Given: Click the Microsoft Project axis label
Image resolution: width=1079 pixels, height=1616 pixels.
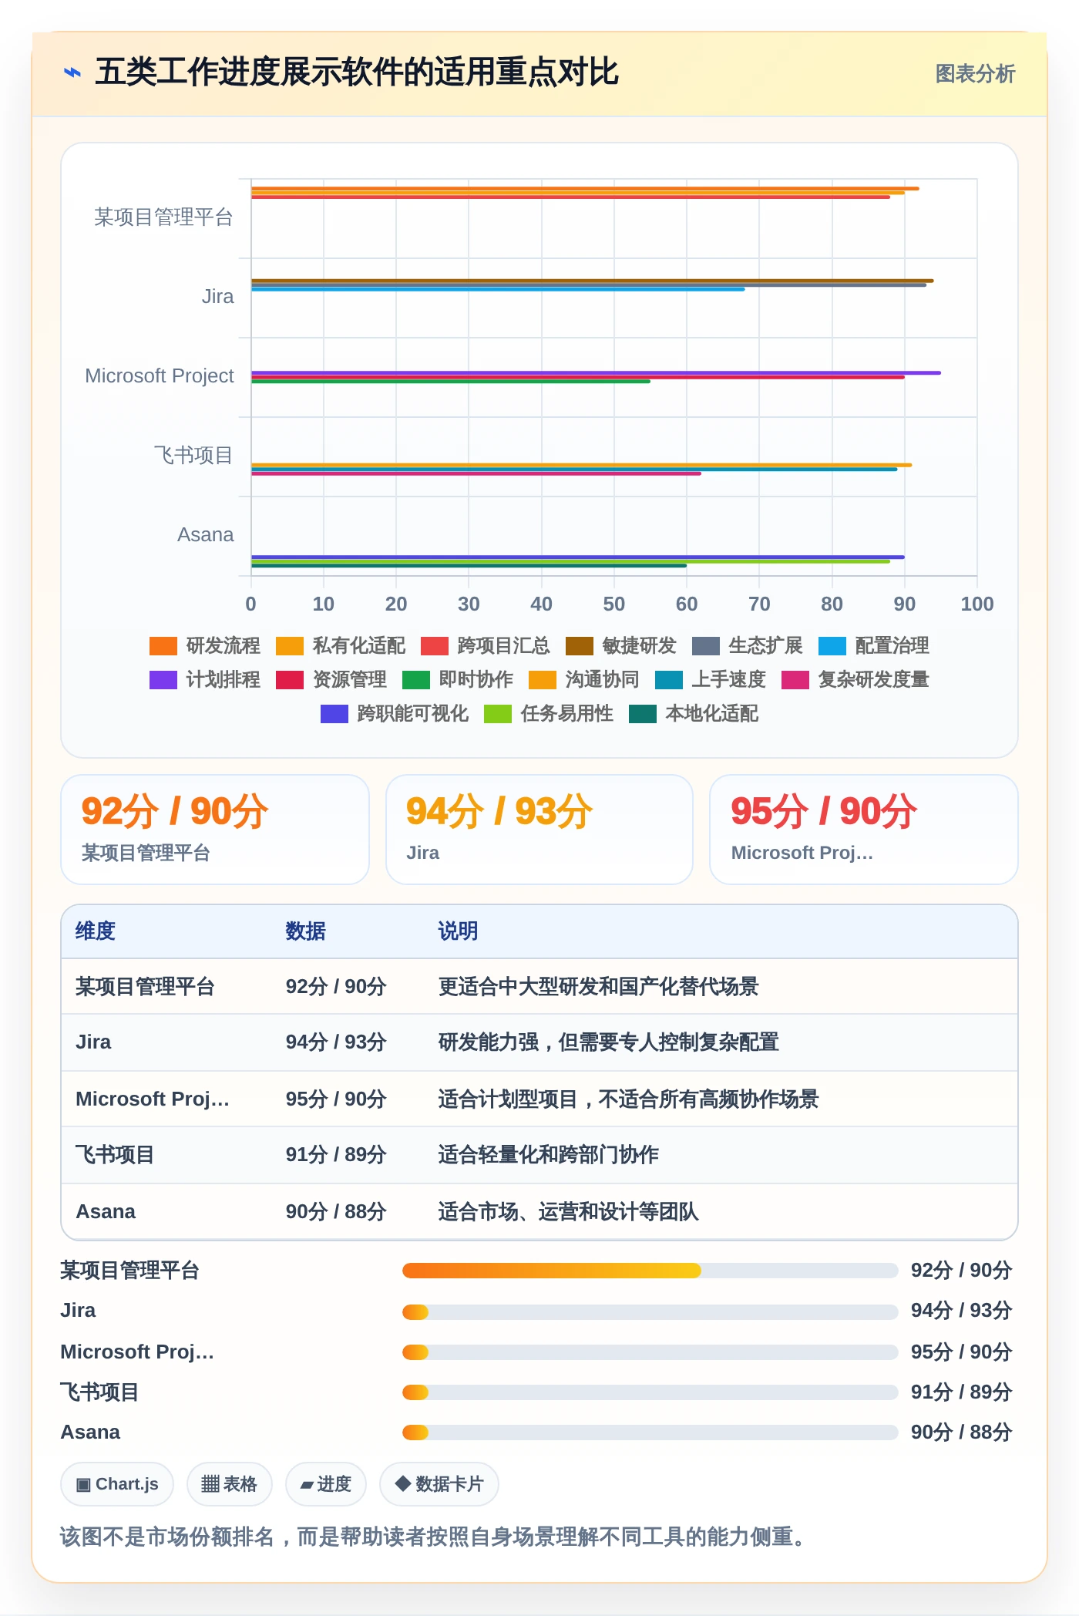Looking at the screenshot, I should (x=159, y=376).
